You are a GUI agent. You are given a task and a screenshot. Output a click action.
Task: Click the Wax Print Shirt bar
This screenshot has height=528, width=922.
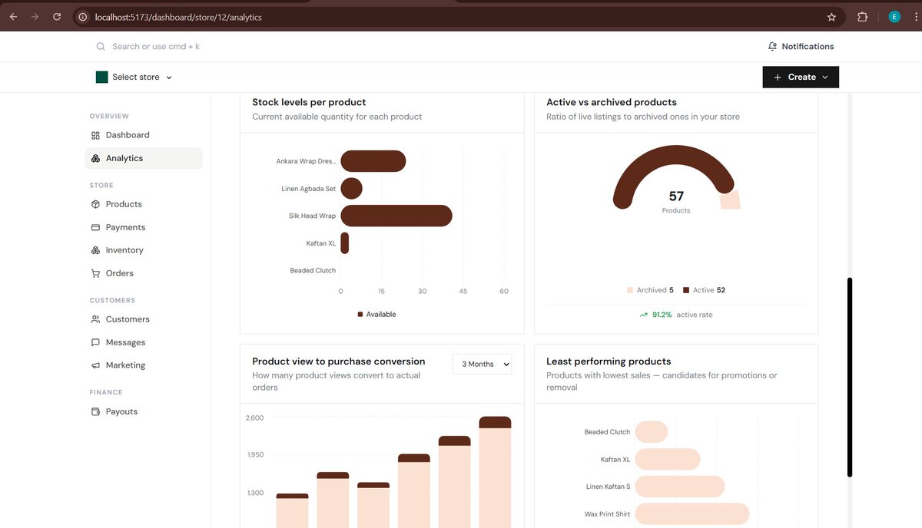pyautogui.click(x=692, y=514)
